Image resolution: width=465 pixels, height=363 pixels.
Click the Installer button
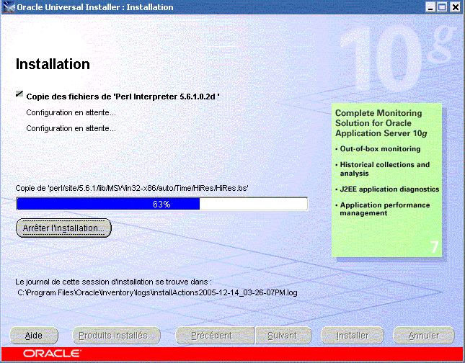click(x=353, y=336)
